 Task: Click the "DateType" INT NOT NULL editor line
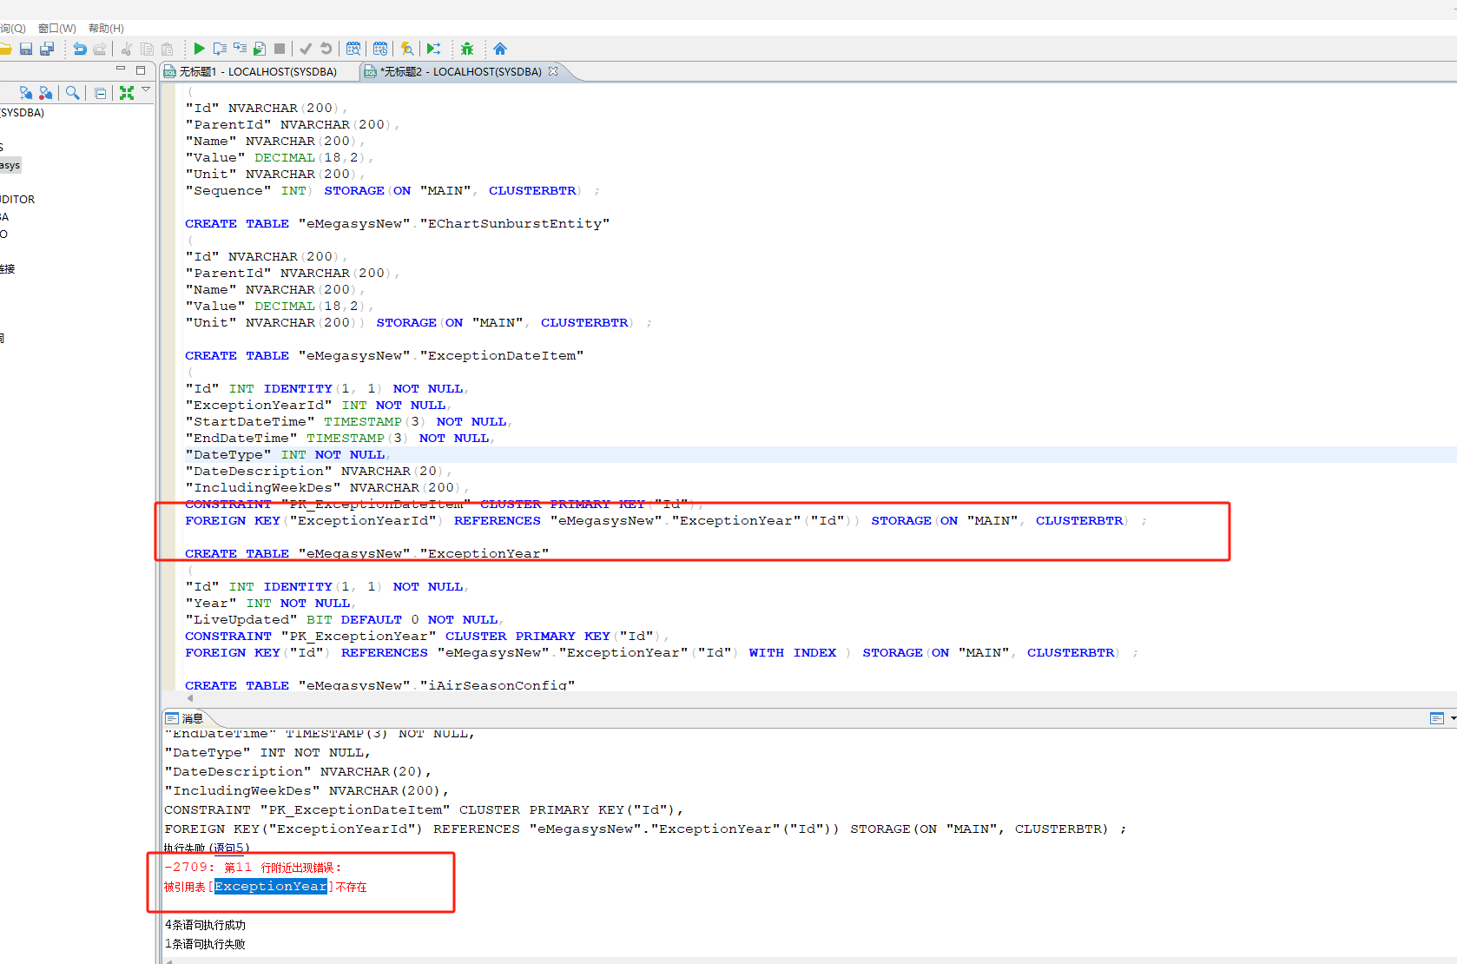click(288, 454)
